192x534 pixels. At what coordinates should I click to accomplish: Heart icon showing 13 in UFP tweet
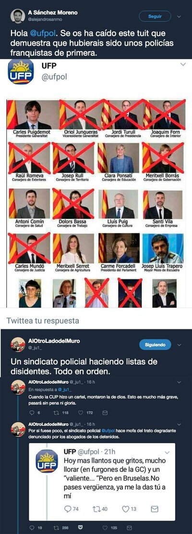(x=125, y=509)
